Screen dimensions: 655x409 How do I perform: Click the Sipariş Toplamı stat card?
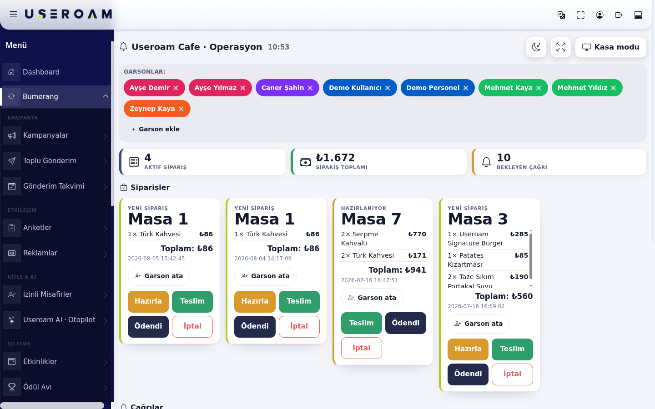coord(379,162)
